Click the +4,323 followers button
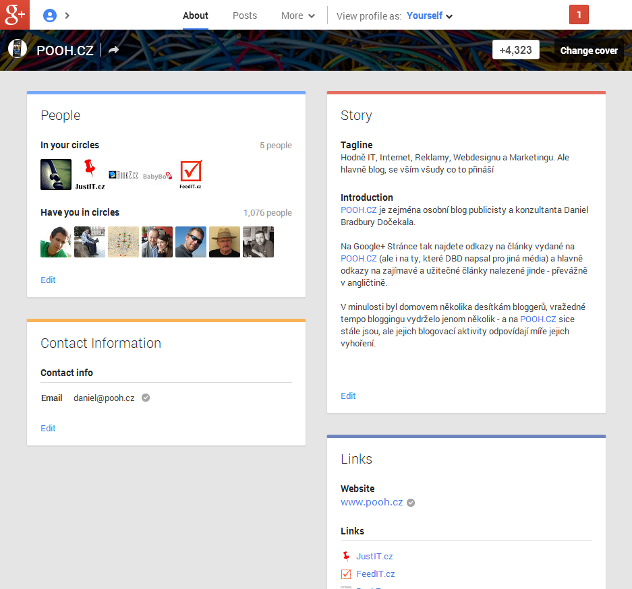This screenshot has width=632, height=589. coord(515,49)
